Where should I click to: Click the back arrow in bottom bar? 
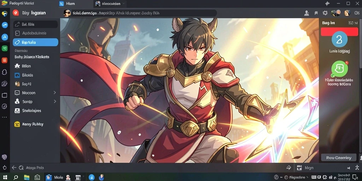click(x=14, y=168)
